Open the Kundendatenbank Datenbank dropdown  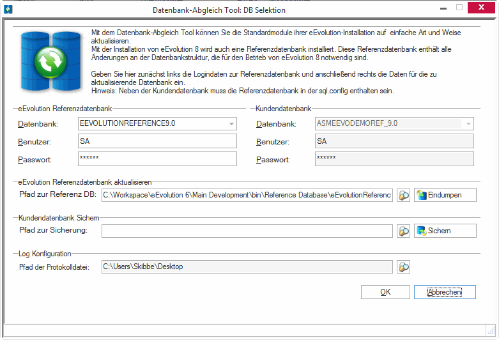pos(468,124)
